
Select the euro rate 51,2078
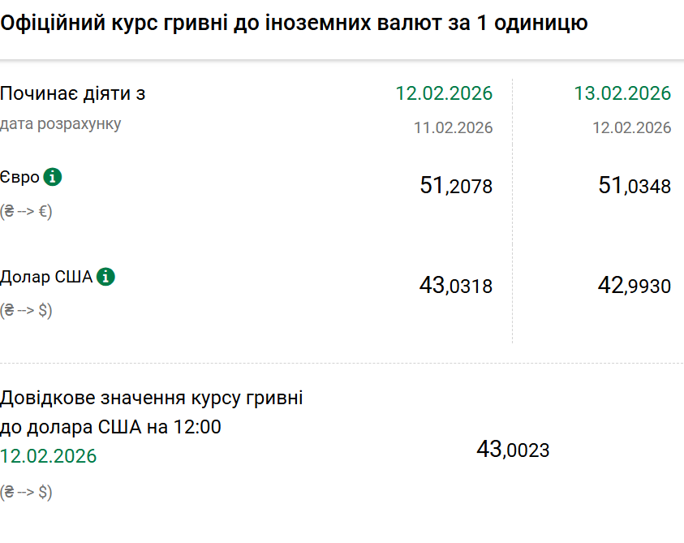tap(456, 186)
